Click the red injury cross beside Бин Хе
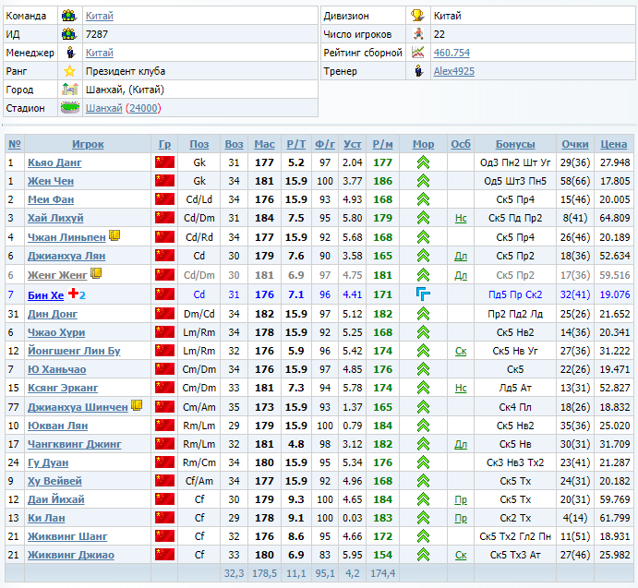Image resolution: width=638 pixels, height=588 pixels. coord(72,294)
